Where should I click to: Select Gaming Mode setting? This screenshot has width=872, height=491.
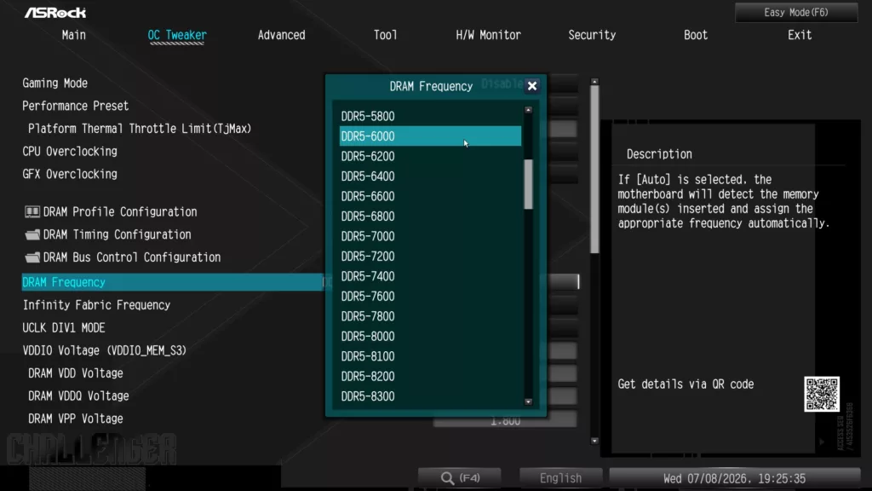point(55,83)
